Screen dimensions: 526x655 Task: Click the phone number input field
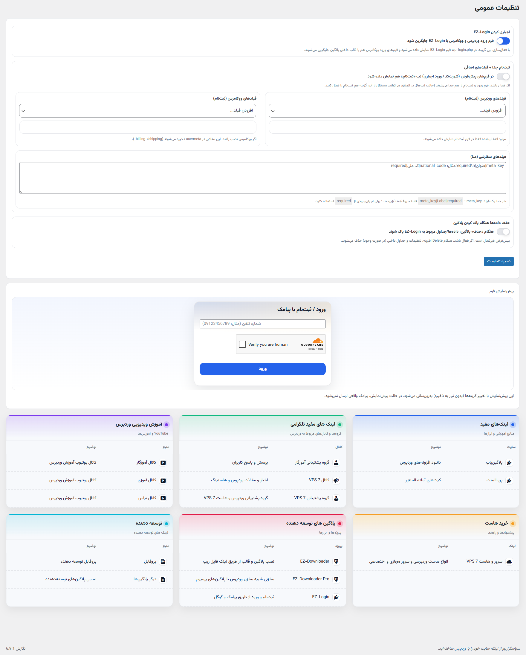pyautogui.click(x=262, y=324)
